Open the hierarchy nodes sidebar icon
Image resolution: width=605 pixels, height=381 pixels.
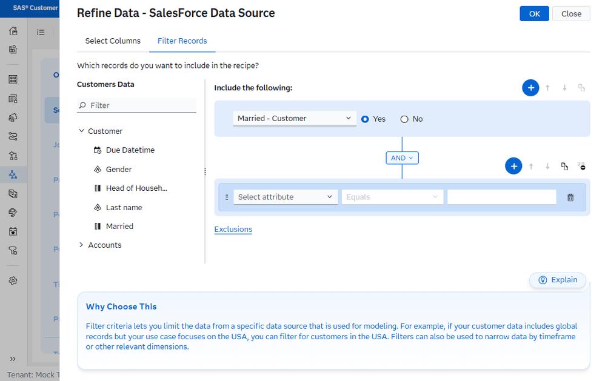(13, 156)
